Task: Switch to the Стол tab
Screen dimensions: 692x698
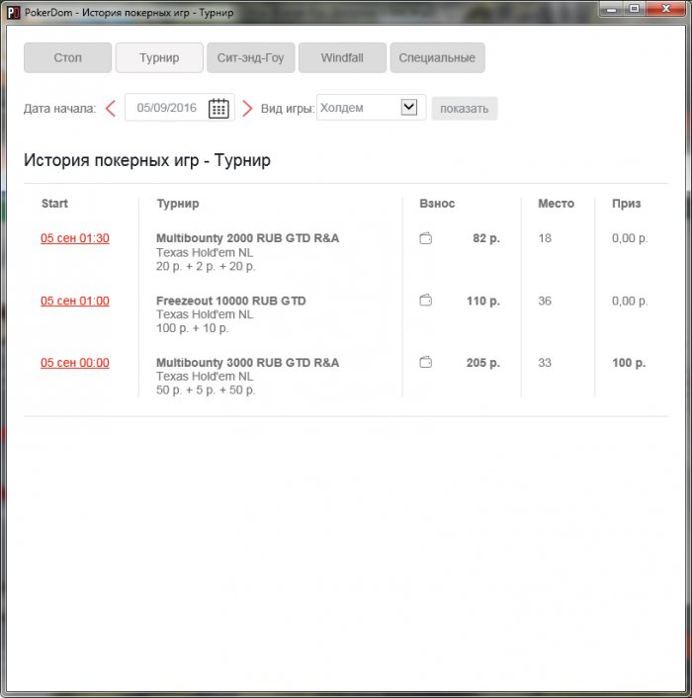Action: pyautogui.click(x=67, y=58)
